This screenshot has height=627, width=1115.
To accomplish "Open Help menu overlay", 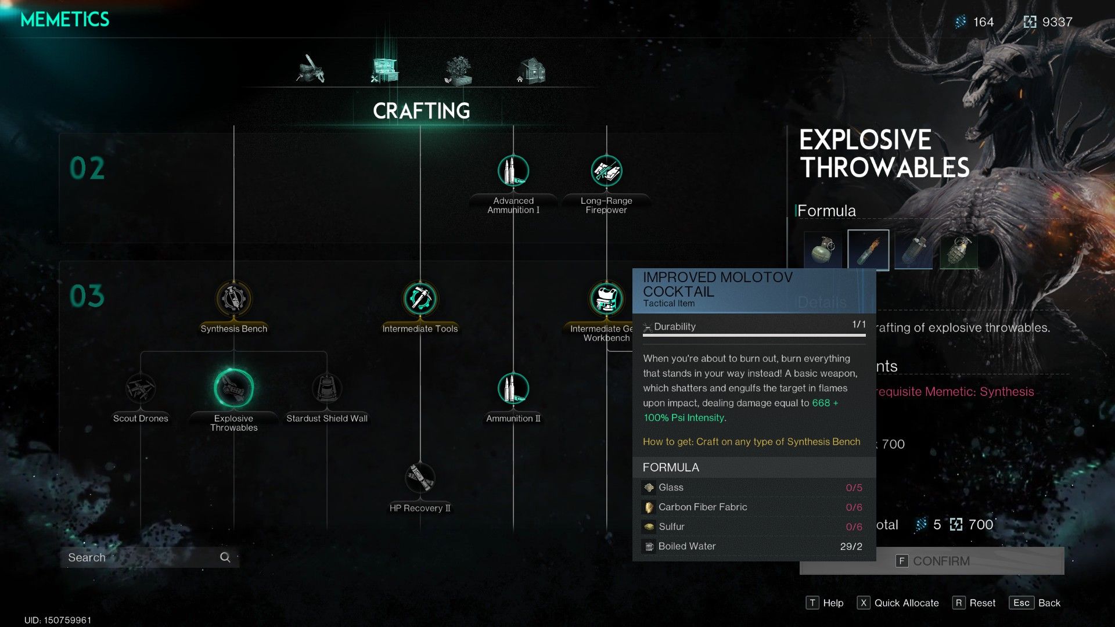I will pyautogui.click(x=827, y=604).
